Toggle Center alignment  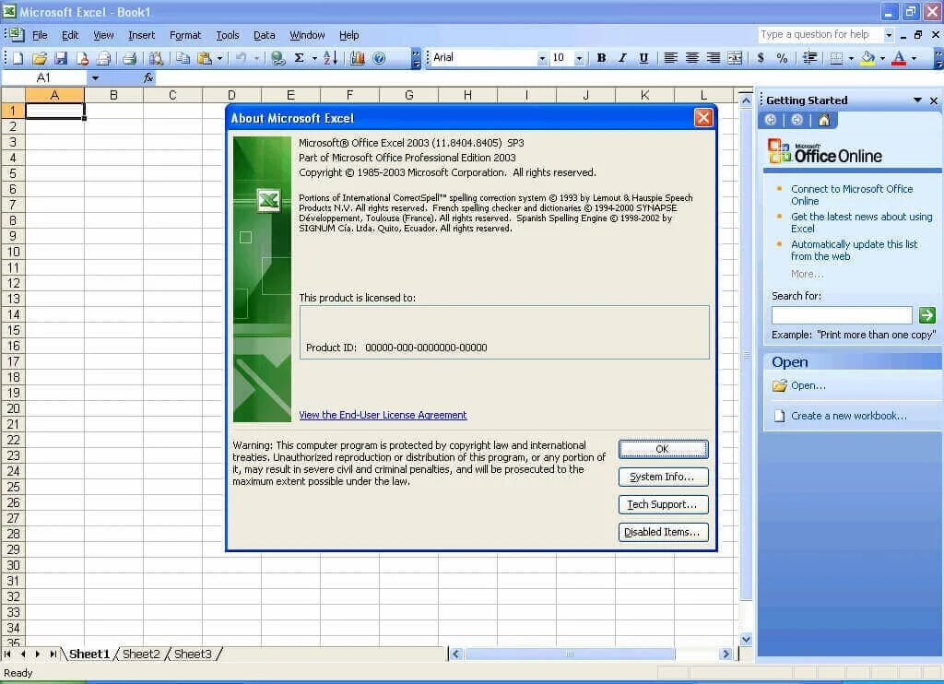691,58
